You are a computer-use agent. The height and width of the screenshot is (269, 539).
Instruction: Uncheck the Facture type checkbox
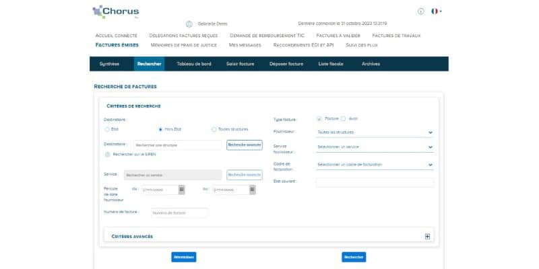point(319,119)
